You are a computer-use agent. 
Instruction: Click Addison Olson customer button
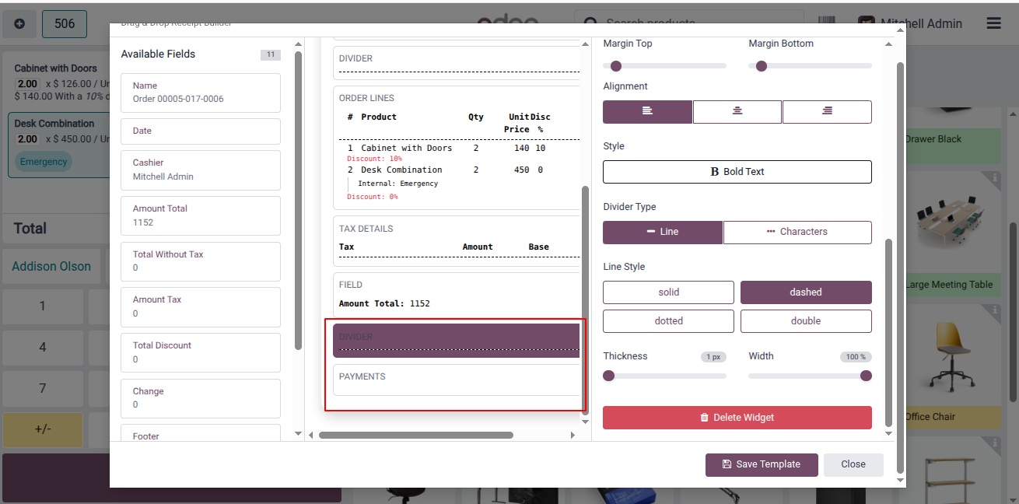click(51, 266)
